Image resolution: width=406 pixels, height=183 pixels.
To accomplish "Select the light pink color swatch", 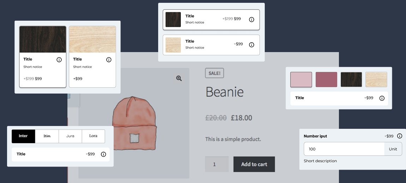I will tap(301, 80).
